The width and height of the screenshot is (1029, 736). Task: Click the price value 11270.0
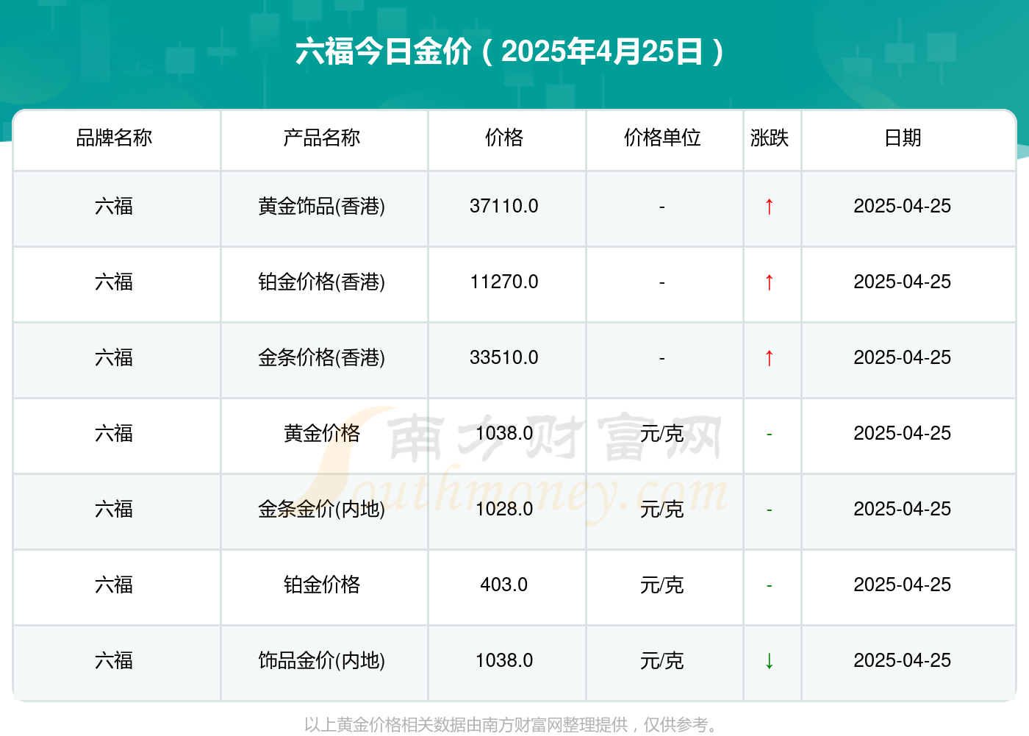click(504, 282)
